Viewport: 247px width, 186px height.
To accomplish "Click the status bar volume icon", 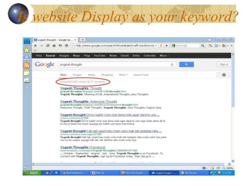I will point(218,168).
